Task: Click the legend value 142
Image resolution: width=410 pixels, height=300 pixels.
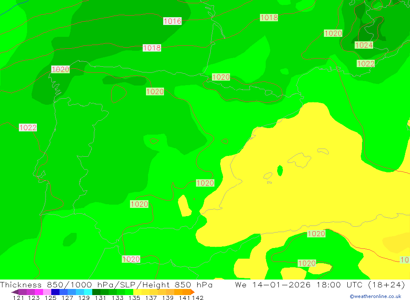Action: point(198,298)
